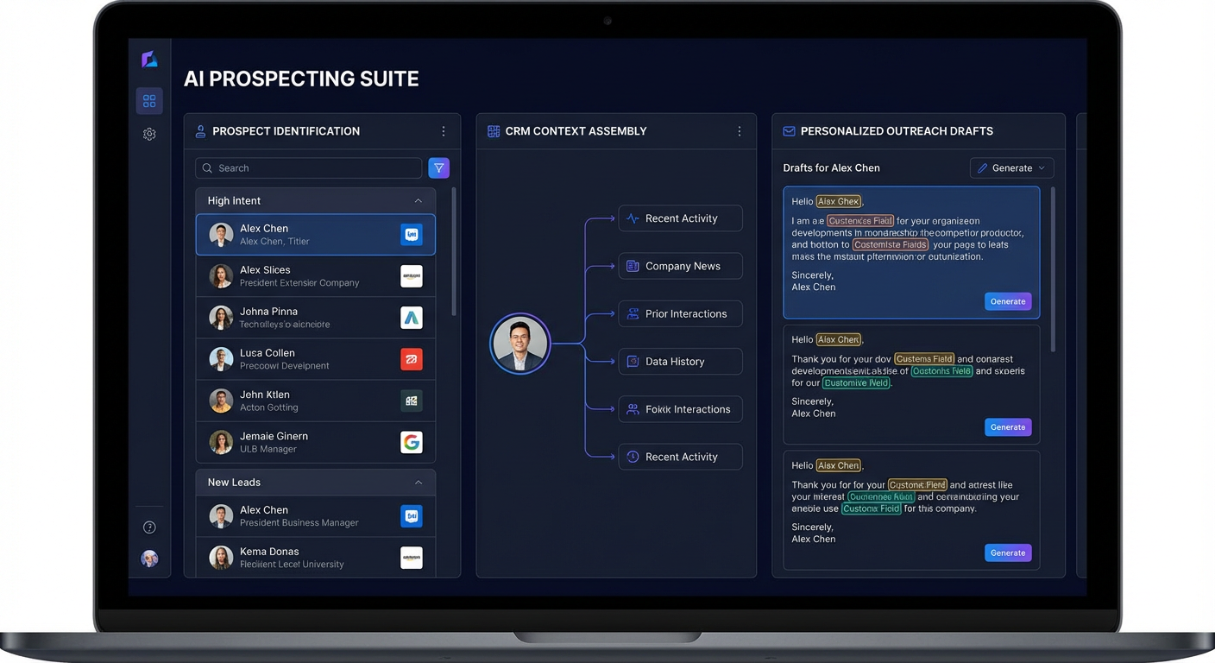Click Alex Chen's center profile photo
Image resolution: width=1215 pixels, height=663 pixels.
tap(520, 344)
